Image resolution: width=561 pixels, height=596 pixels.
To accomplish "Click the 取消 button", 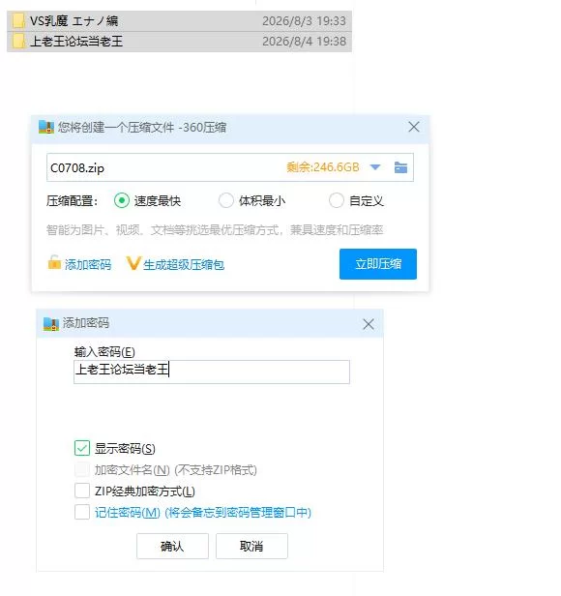I will point(251,547).
